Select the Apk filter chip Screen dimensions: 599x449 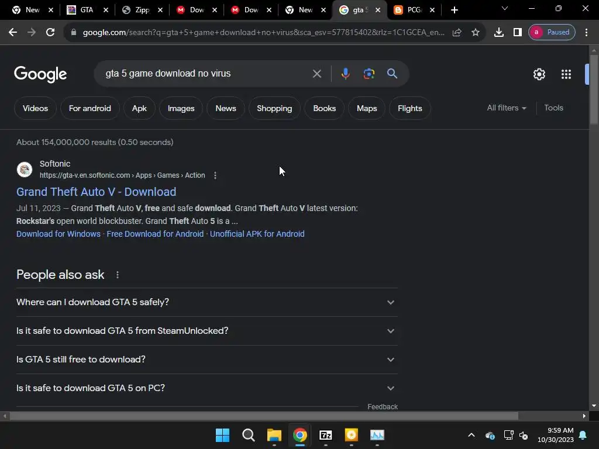[x=139, y=108]
